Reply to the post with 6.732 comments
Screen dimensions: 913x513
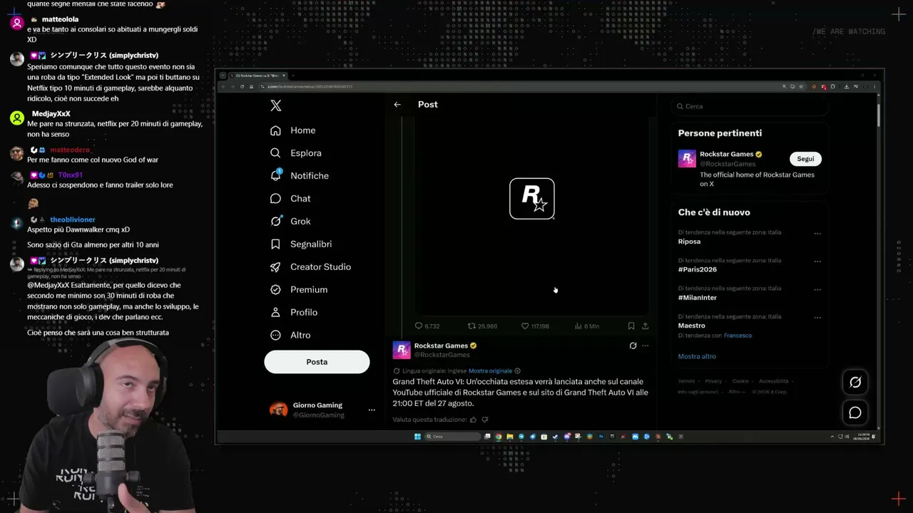tap(427, 326)
